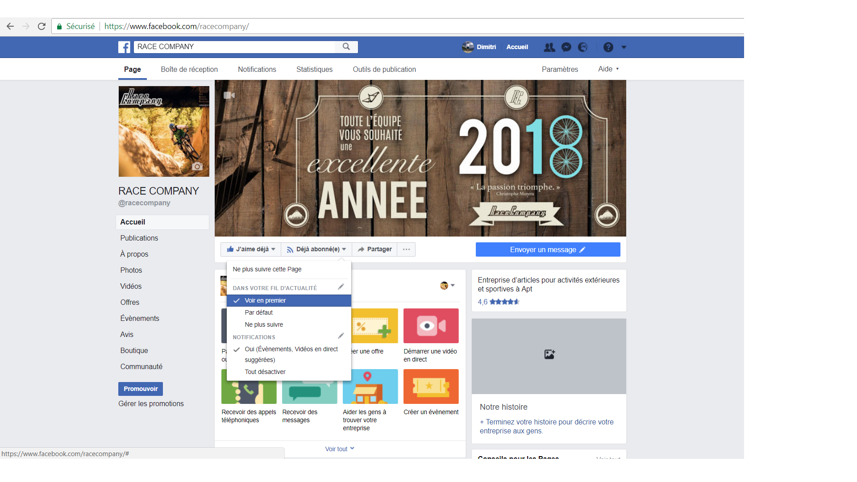Click the three dots more button

pos(406,249)
